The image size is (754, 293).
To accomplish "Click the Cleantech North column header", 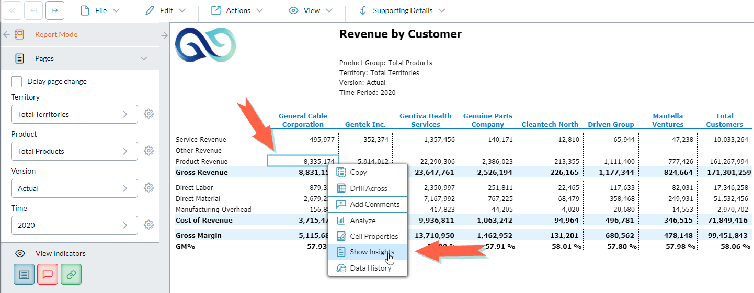I will (550, 124).
